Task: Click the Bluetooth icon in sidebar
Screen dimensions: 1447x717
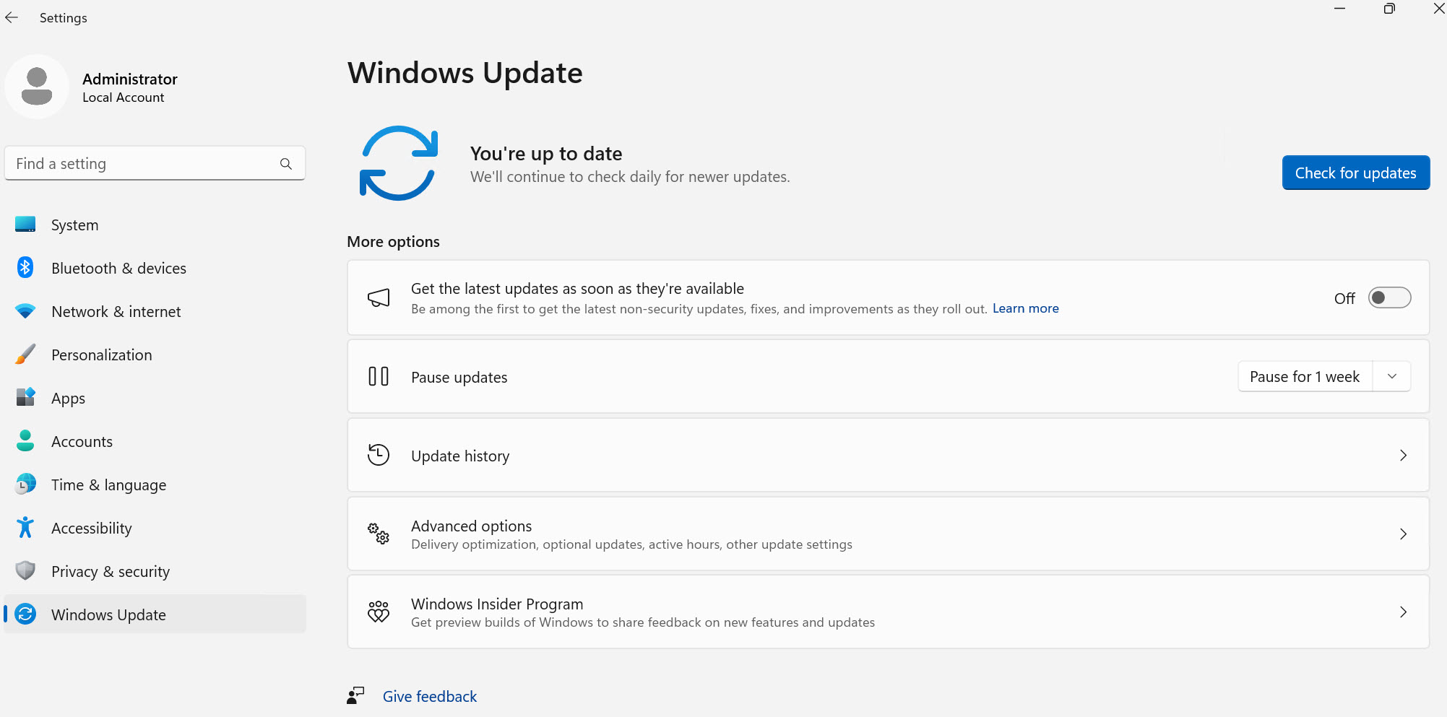Action: pyautogui.click(x=25, y=268)
